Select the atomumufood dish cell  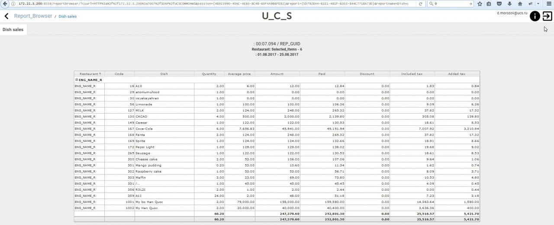tap(164, 92)
